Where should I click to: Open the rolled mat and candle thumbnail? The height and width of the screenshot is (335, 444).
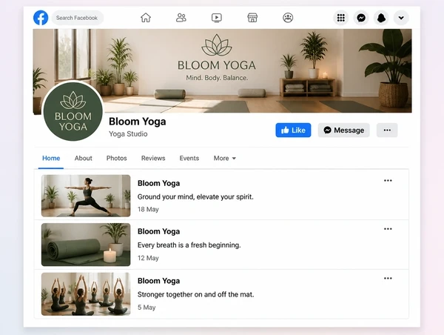86,245
